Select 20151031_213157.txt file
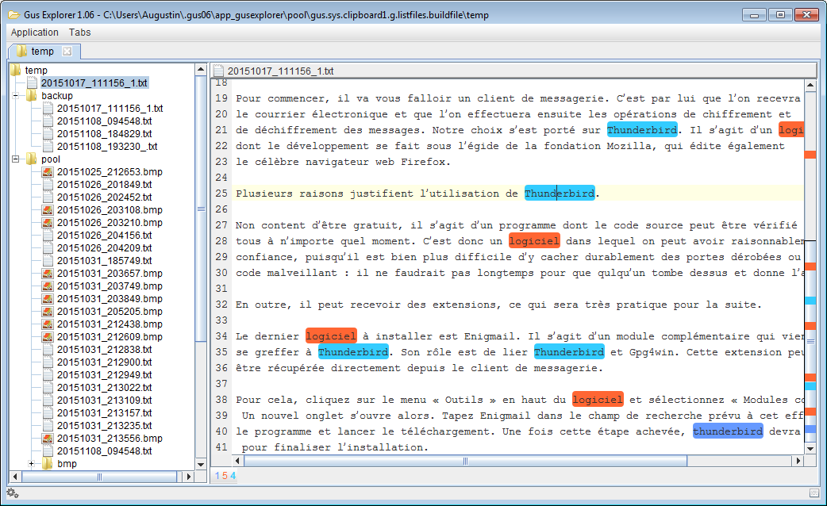The height and width of the screenshot is (506, 827). 105,412
